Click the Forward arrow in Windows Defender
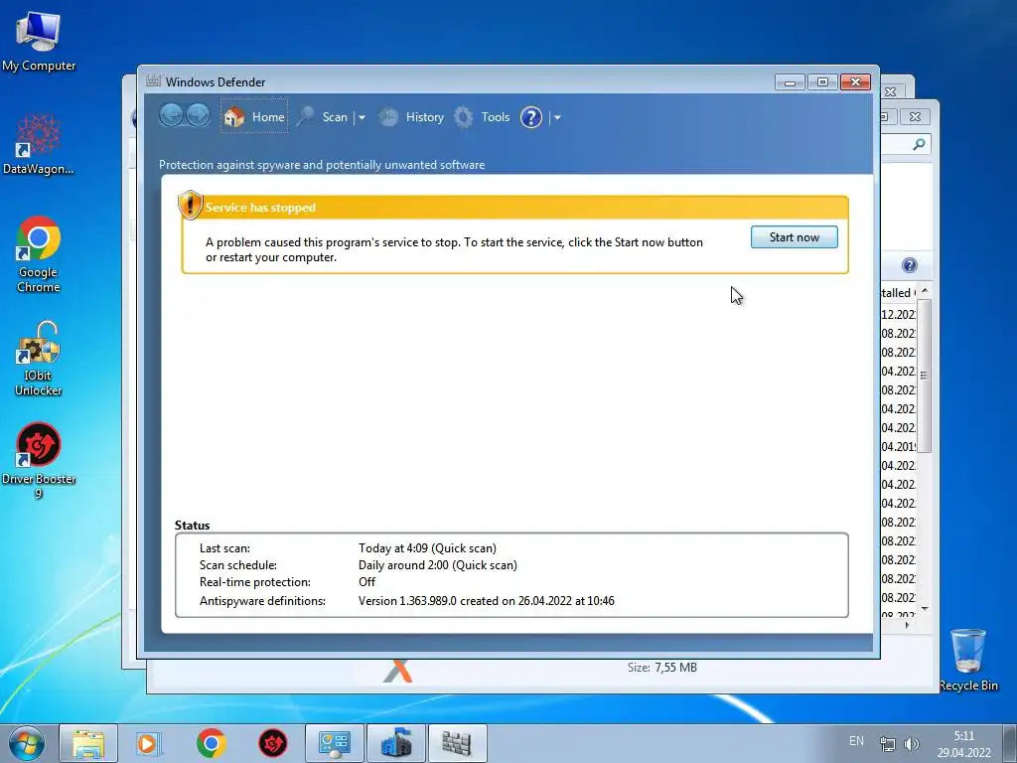Screen dimensions: 1017x763 [x=198, y=116]
